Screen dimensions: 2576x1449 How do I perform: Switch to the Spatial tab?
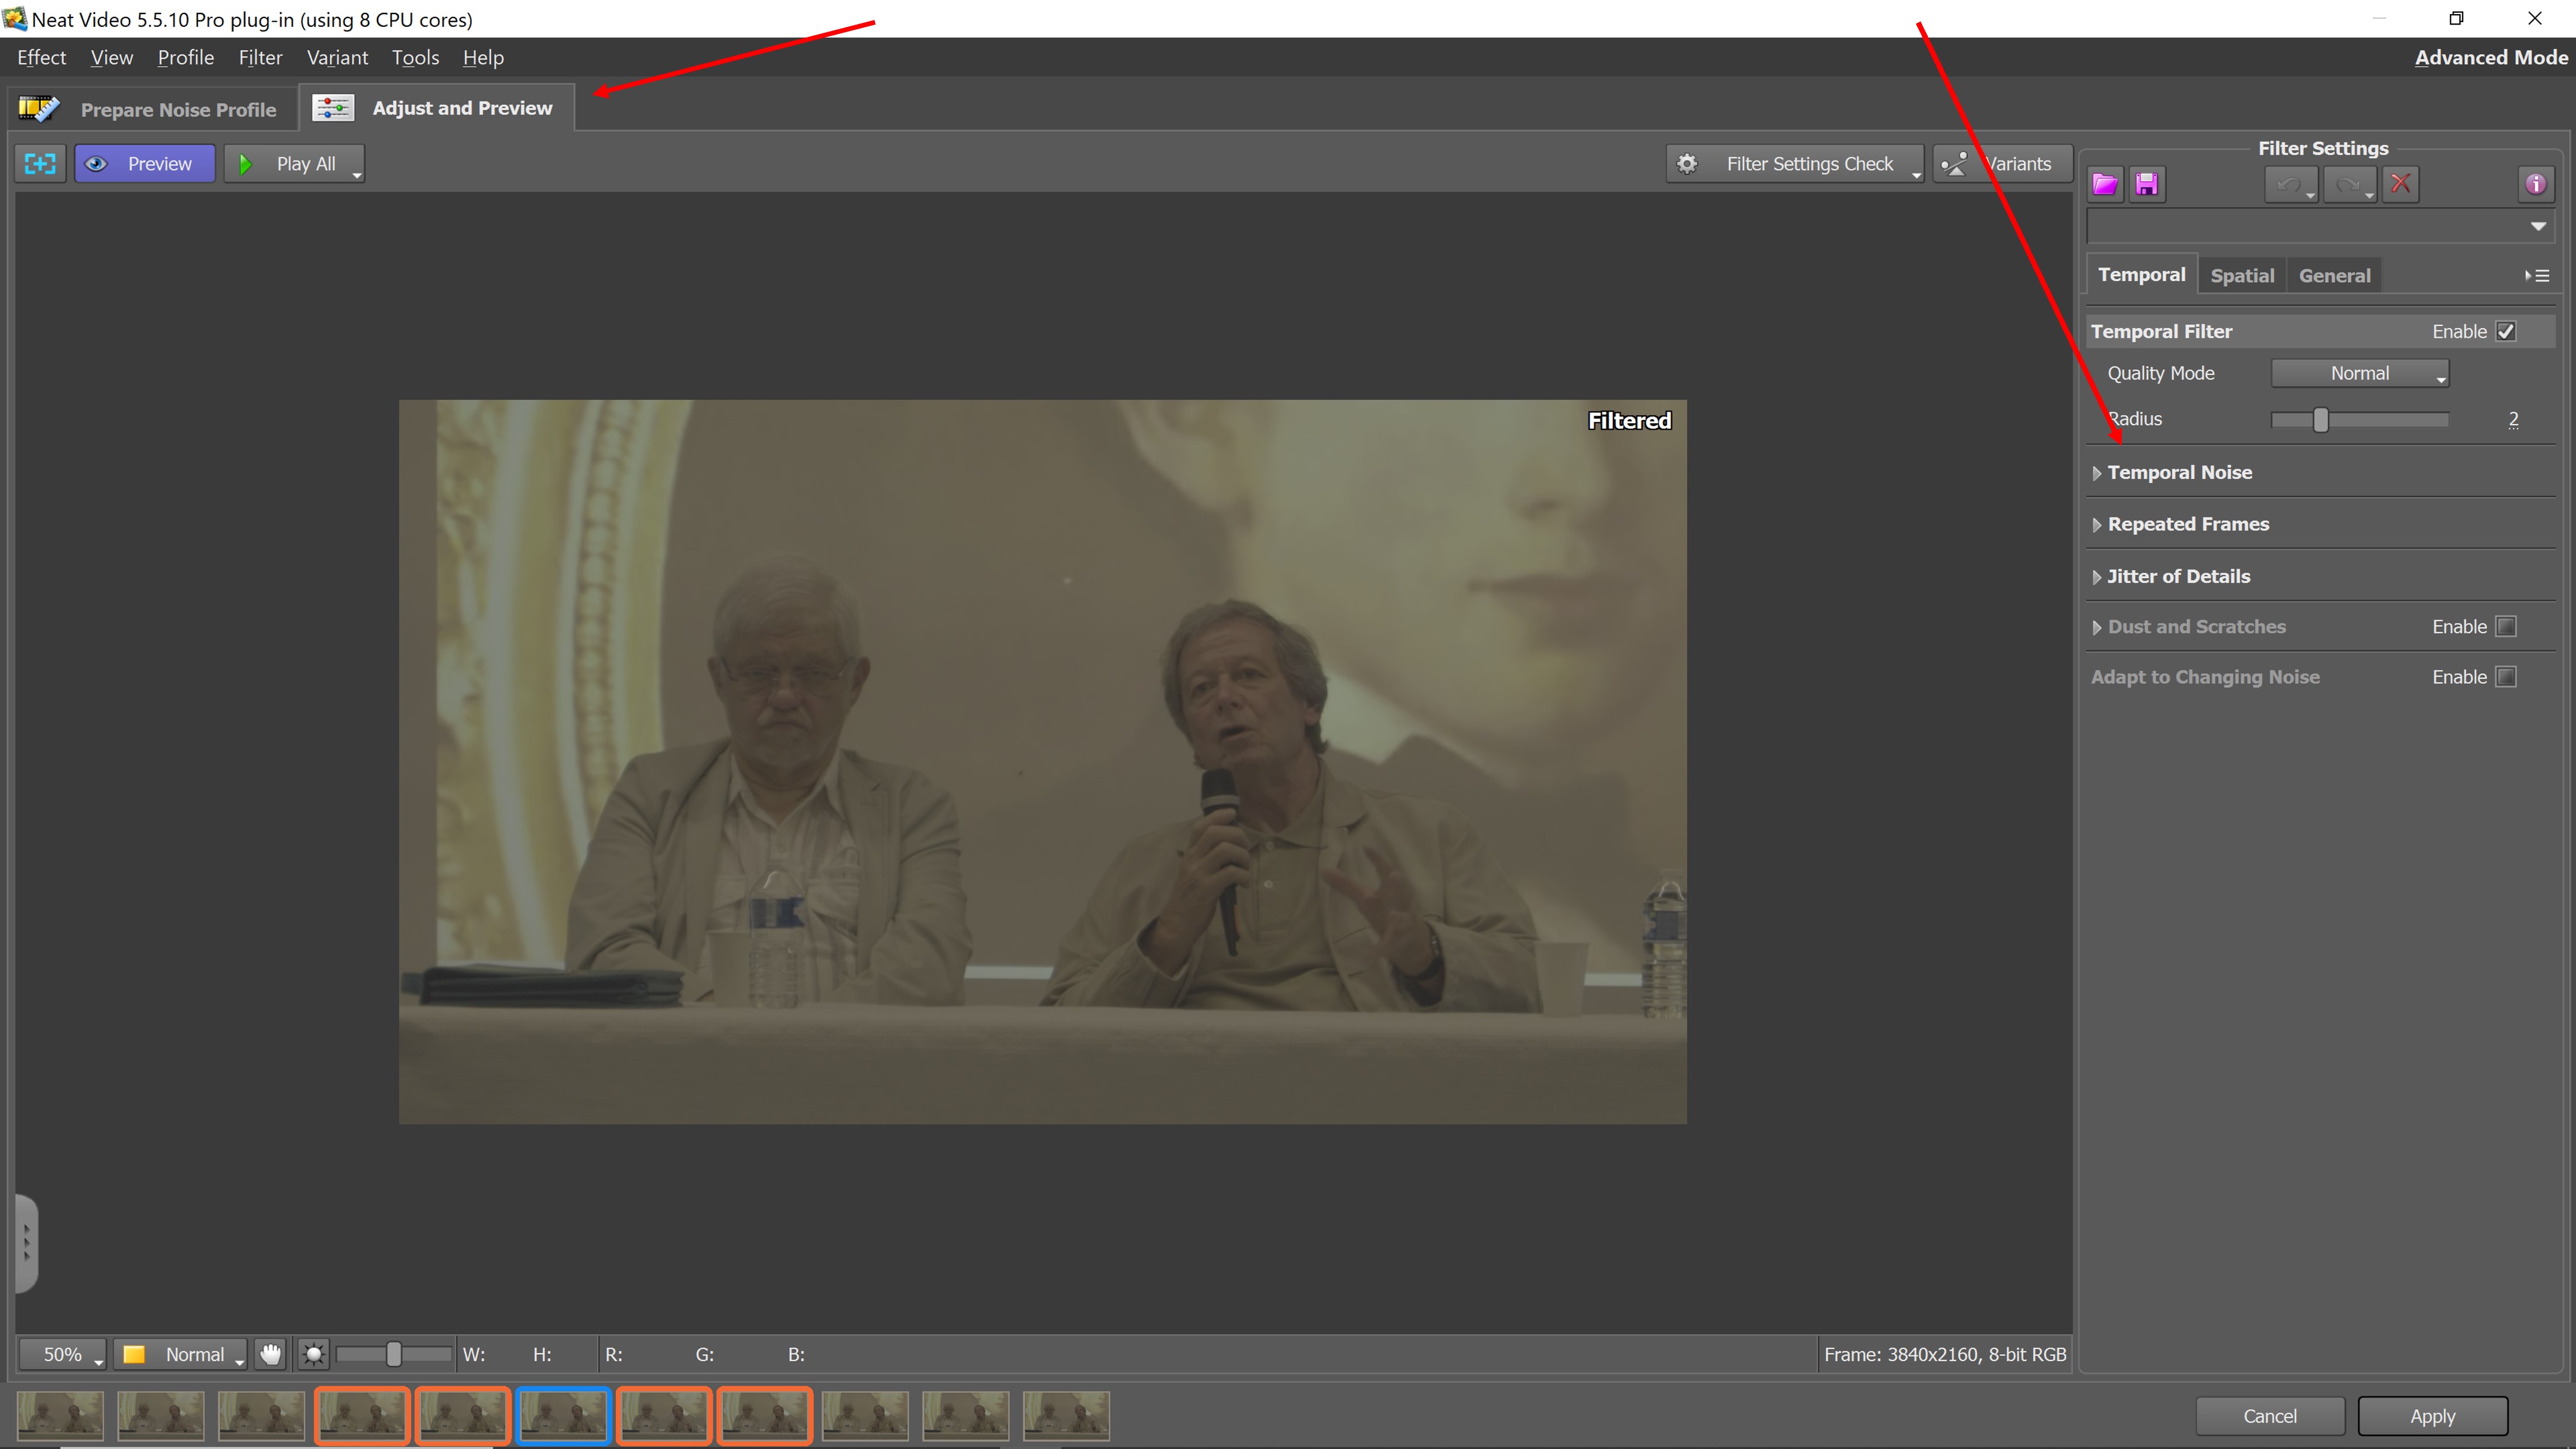point(2241,276)
